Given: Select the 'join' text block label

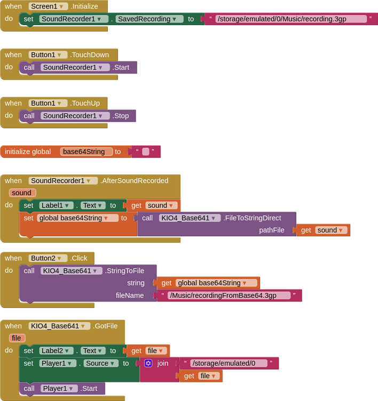Looking at the screenshot, I should pos(163,363).
